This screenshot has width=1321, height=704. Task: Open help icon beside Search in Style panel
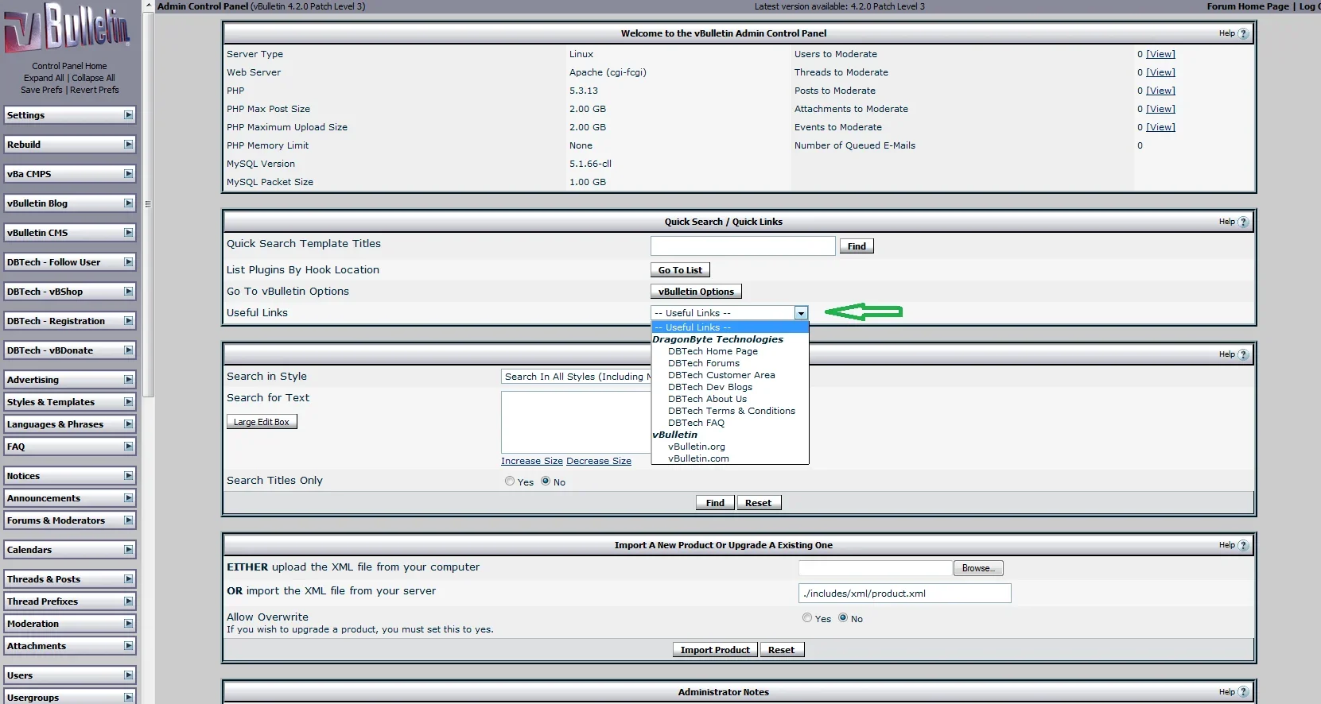tap(1243, 354)
